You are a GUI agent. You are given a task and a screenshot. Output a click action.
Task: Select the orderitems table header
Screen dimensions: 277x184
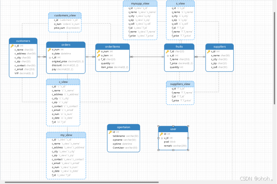[x=112, y=47]
